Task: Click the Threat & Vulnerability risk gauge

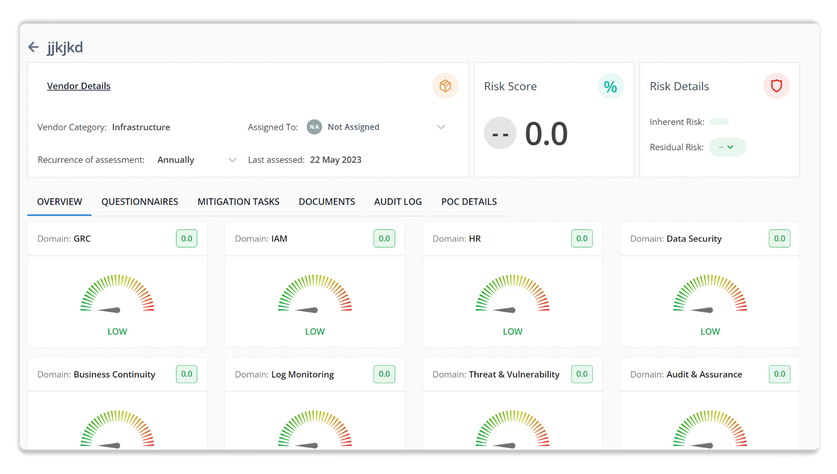Action: pos(513,429)
